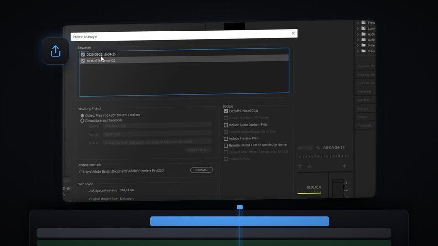Click the wrench settings icon near timecode
Image resolution: width=438 pixels, height=246 pixels.
pyautogui.click(x=318, y=148)
